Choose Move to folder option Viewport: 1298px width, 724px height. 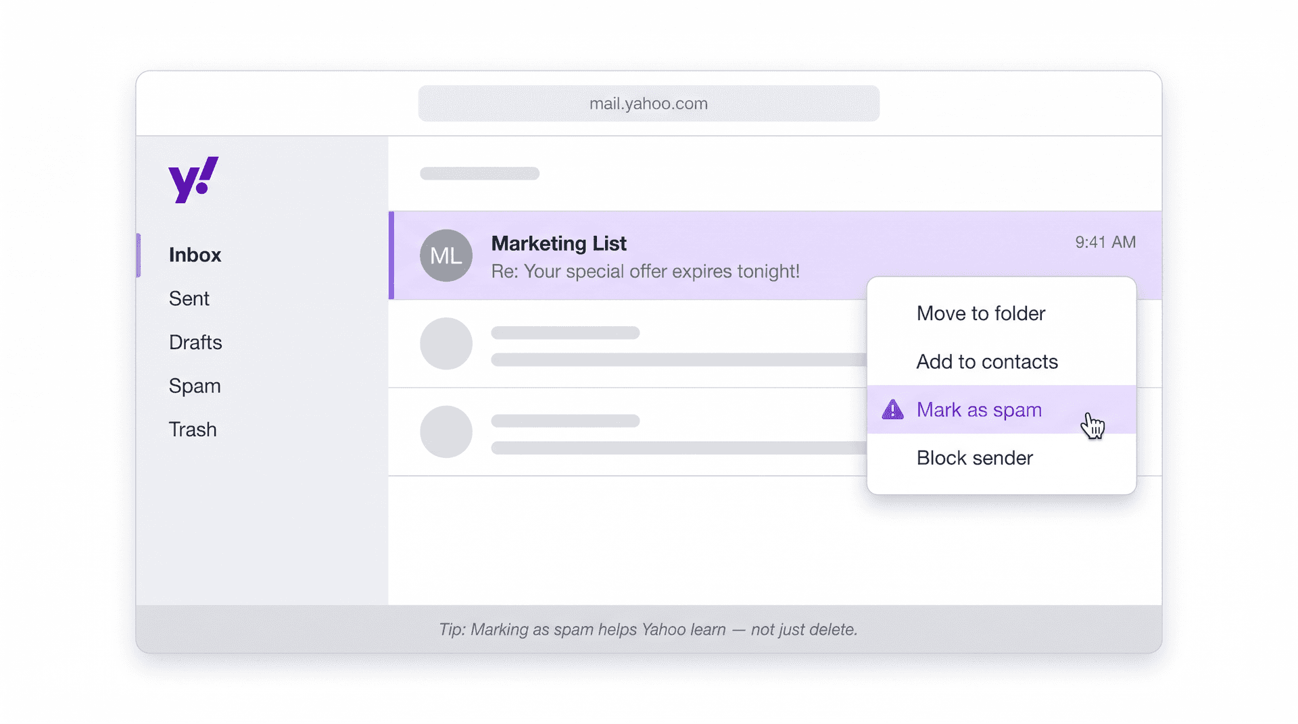coord(980,313)
